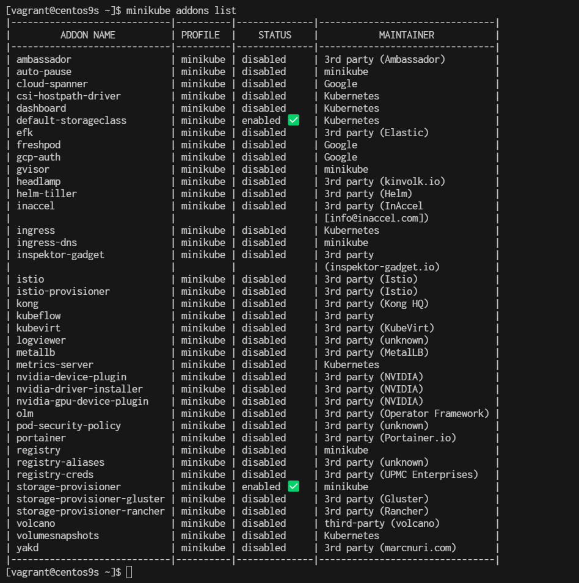This screenshot has height=583, width=579.
Task: Click the terminal cursor at the bottom prompt
Action: tap(129, 572)
